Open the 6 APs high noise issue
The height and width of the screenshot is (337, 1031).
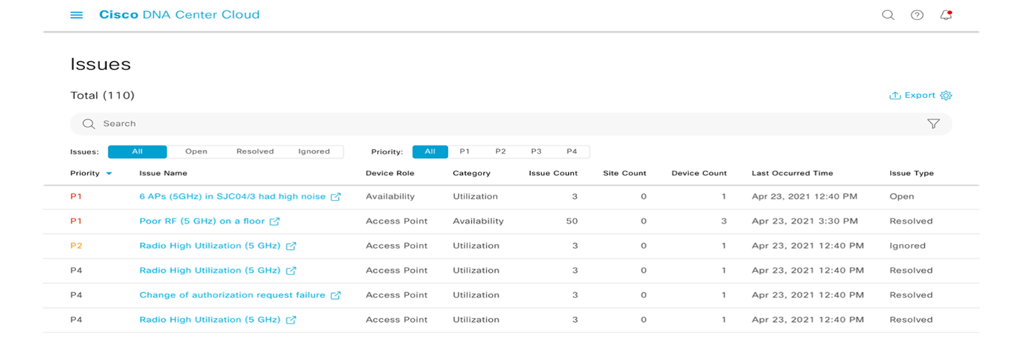232,197
